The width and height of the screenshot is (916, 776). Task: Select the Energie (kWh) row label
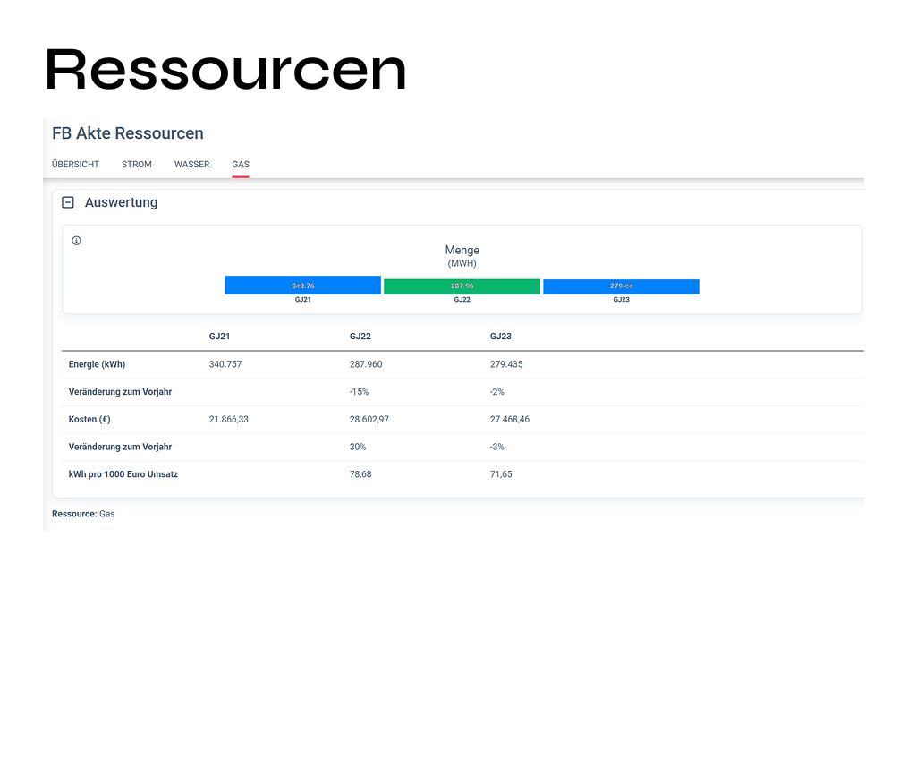tap(97, 363)
